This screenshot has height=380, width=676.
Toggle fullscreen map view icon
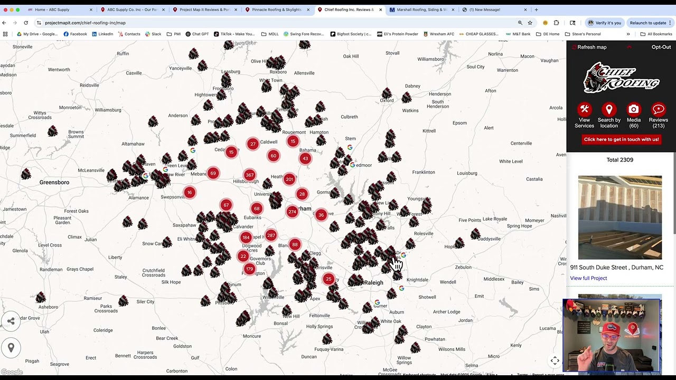555,361
